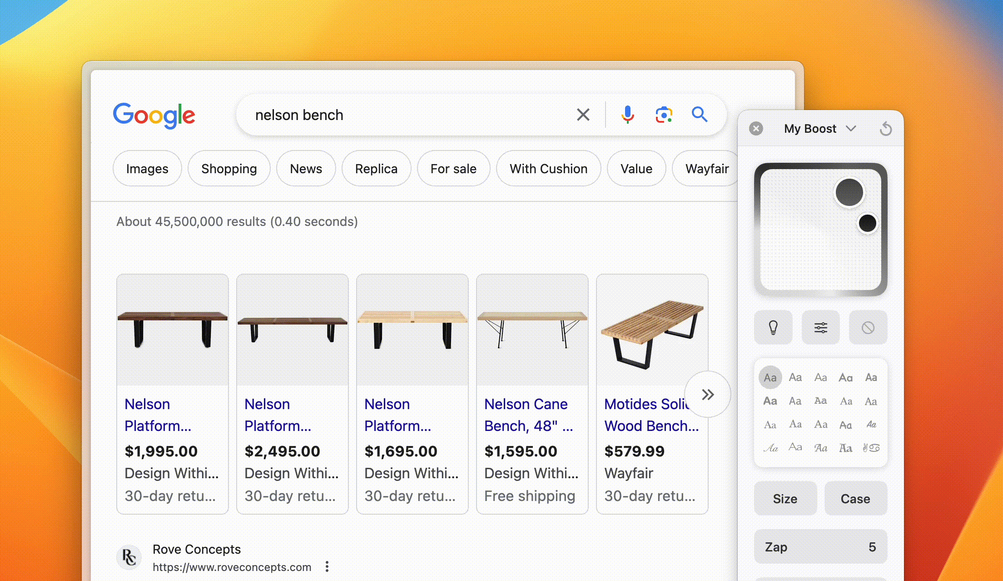The image size is (1003, 581).
Task: Click the disable (no-color) circle-slash button
Action: [868, 327]
